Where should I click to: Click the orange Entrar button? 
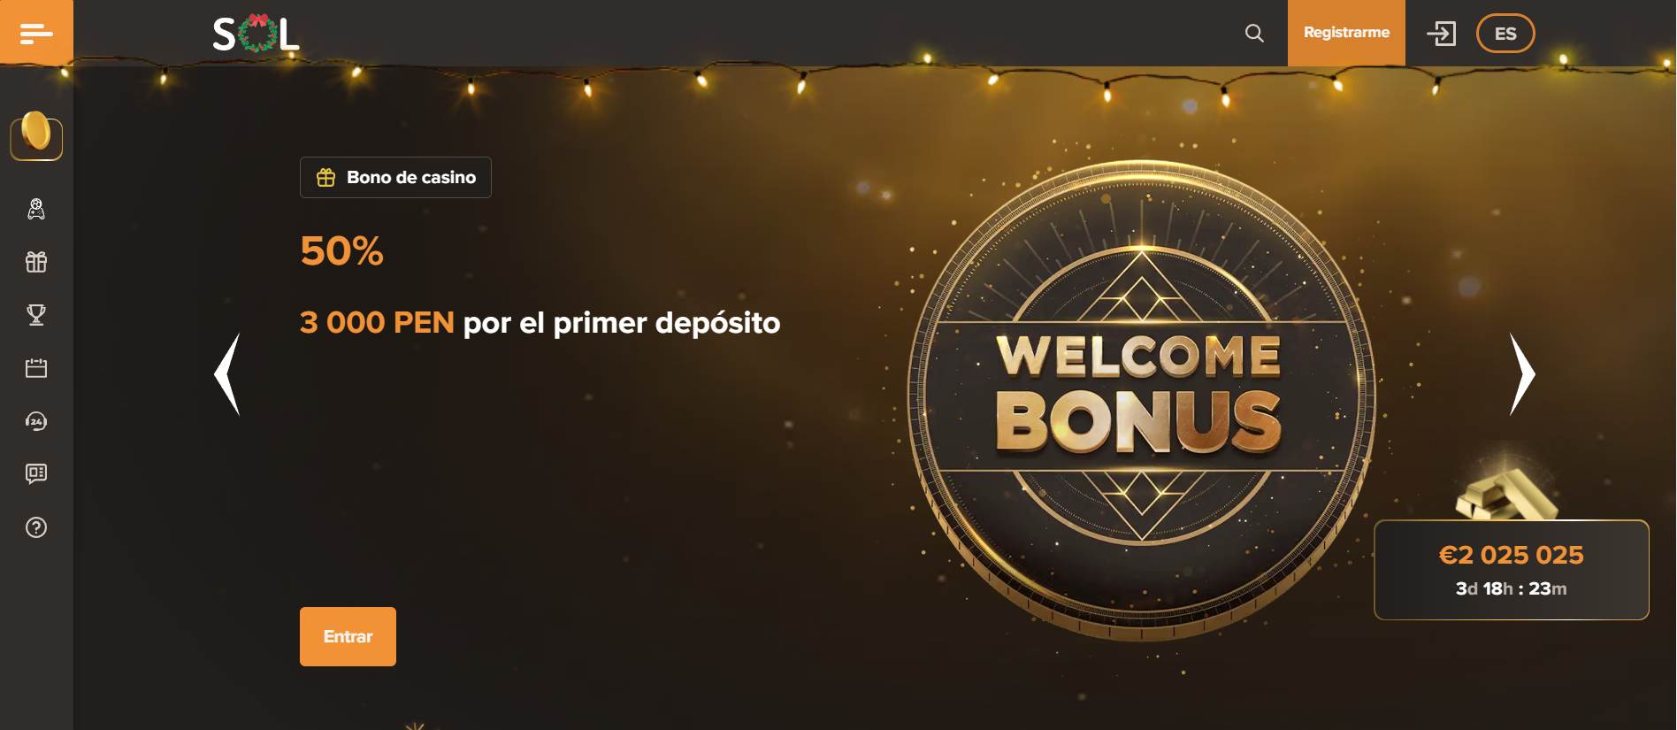[x=348, y=636]
